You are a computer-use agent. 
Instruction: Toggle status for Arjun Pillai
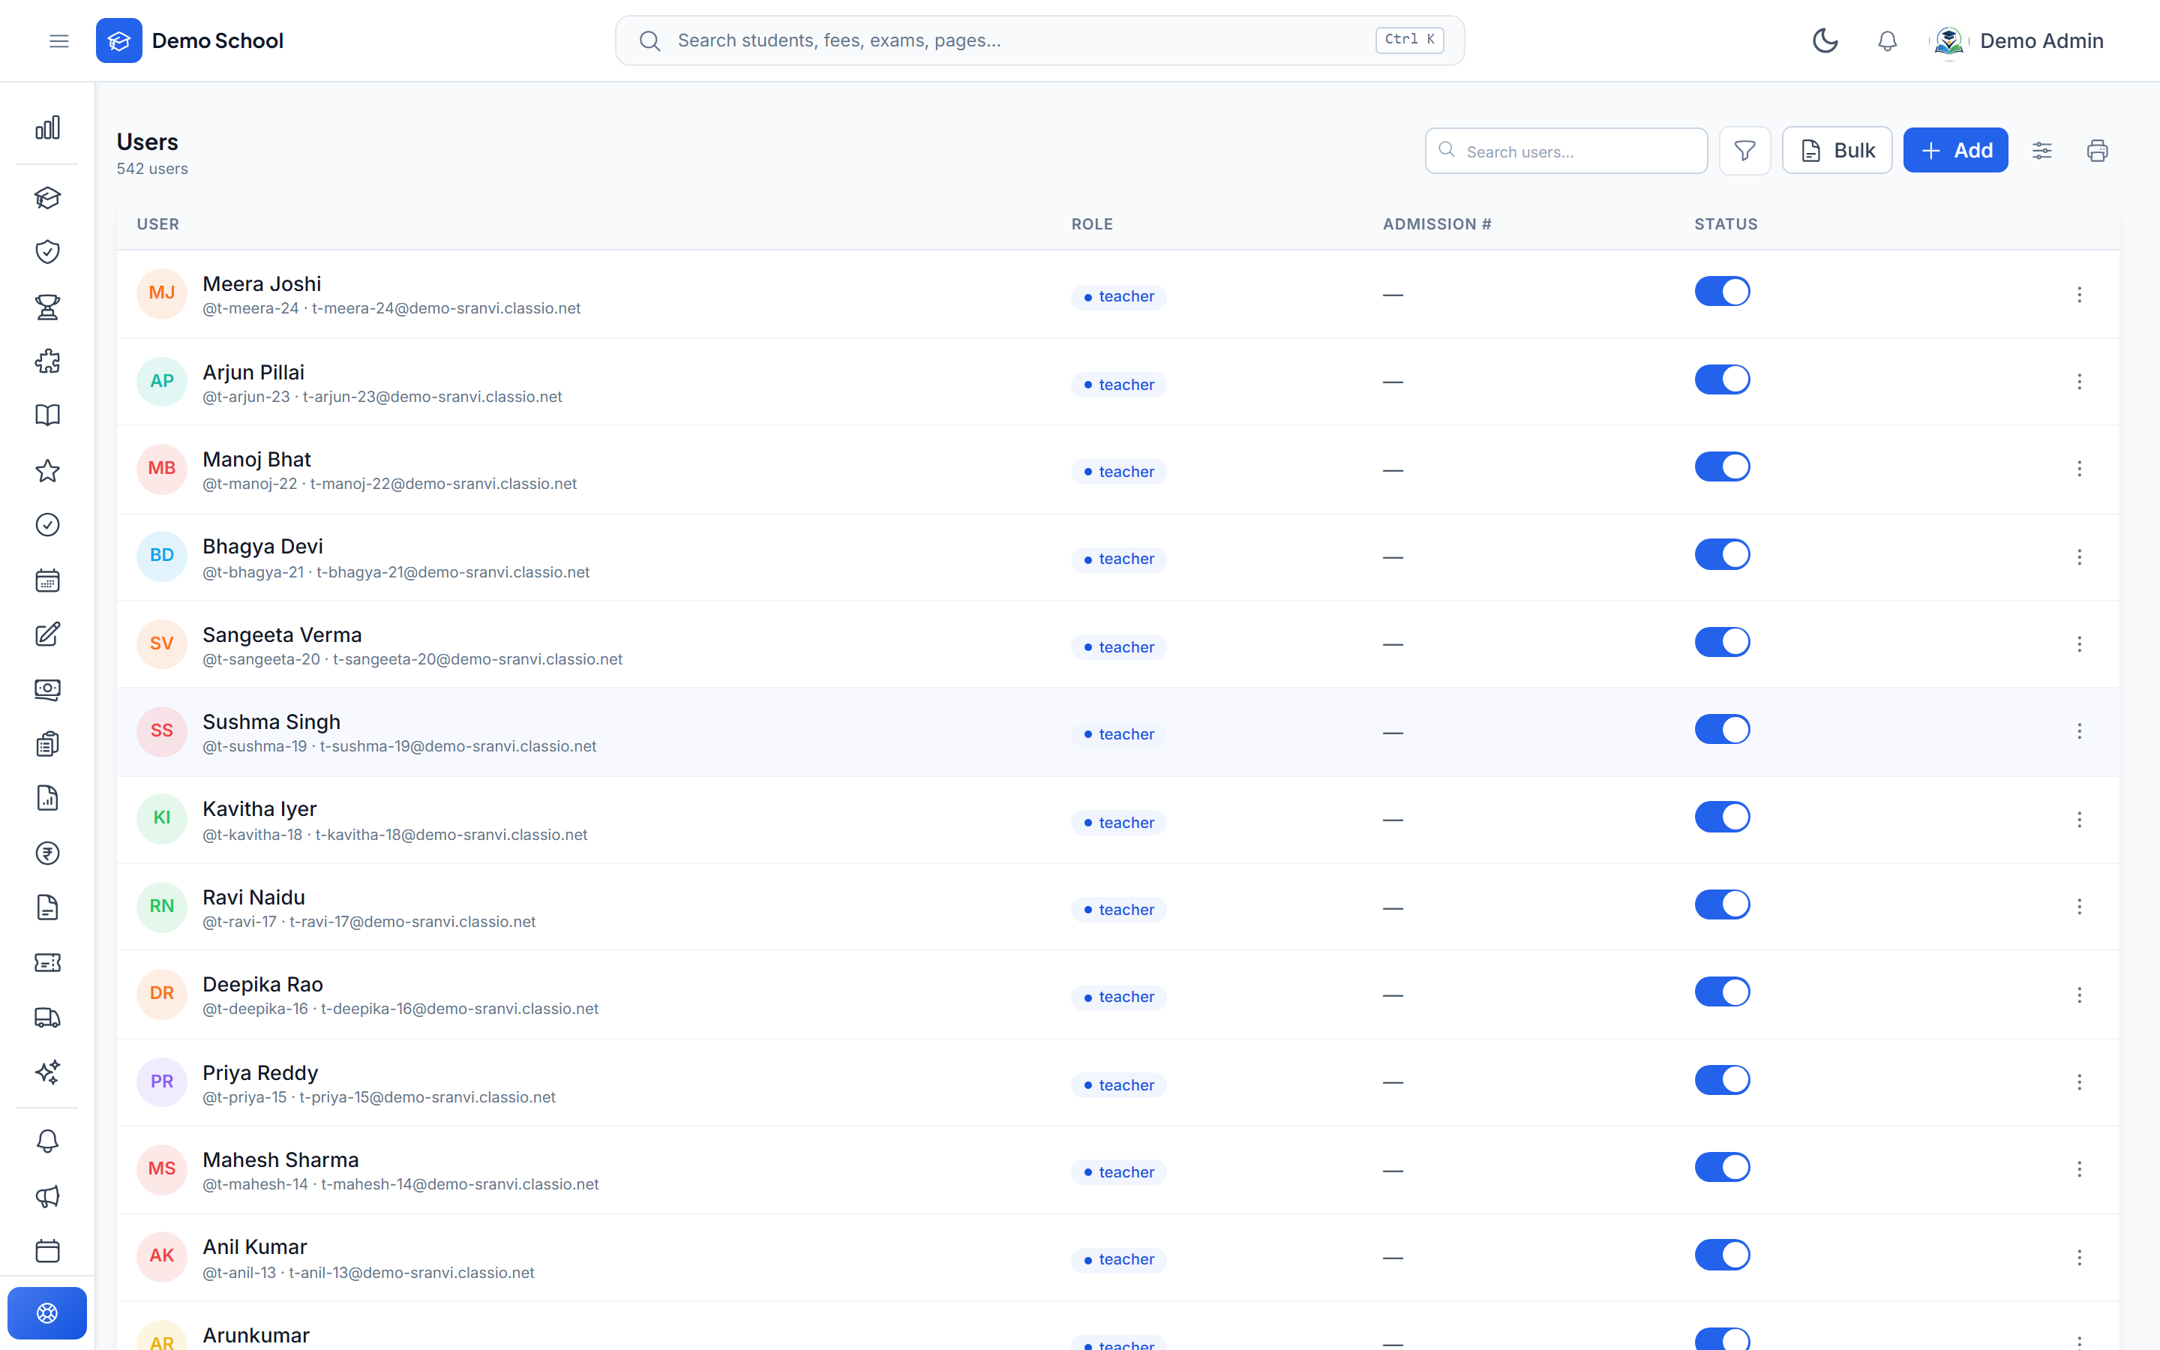[1723, 379]
